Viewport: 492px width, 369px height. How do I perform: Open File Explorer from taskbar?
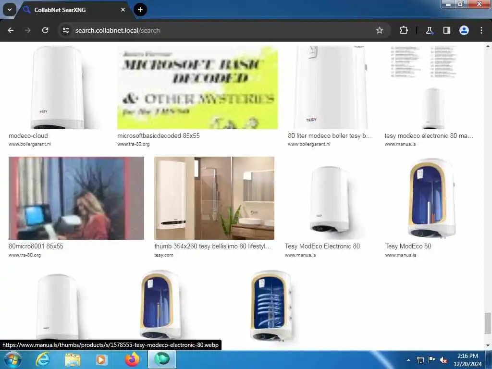[73, 359]
